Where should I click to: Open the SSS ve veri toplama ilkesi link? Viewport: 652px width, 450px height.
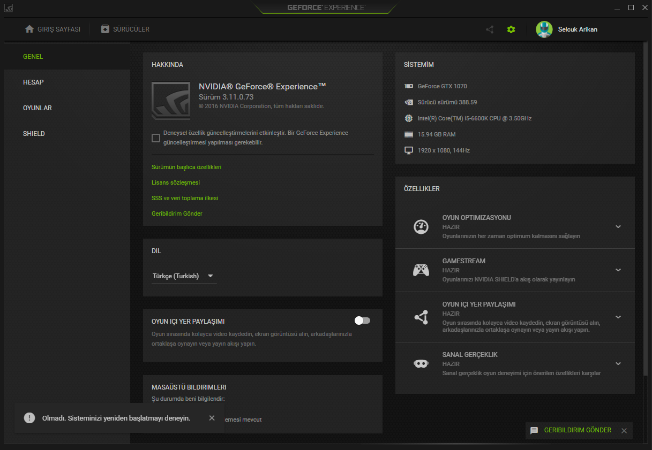[185, 198]
